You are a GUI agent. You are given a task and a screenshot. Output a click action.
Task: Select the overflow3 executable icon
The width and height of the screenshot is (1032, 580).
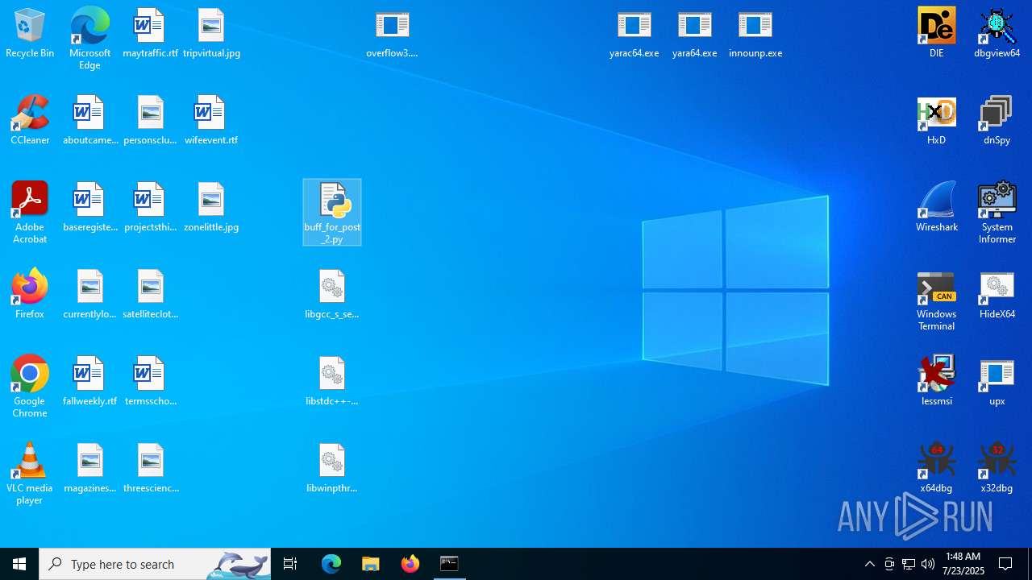[393, 34]
